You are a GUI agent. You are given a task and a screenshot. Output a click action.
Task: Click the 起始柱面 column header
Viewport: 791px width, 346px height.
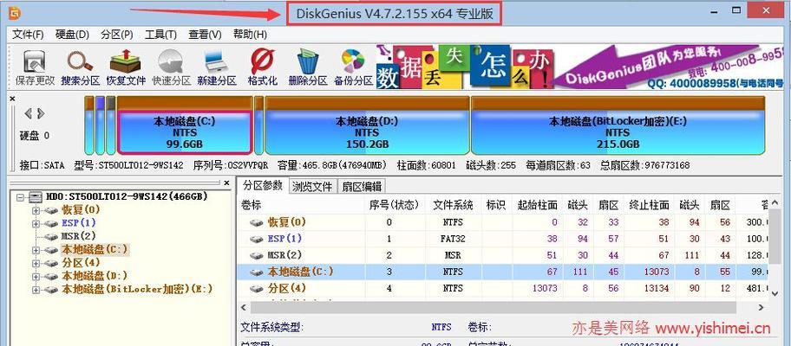point(537,205)
